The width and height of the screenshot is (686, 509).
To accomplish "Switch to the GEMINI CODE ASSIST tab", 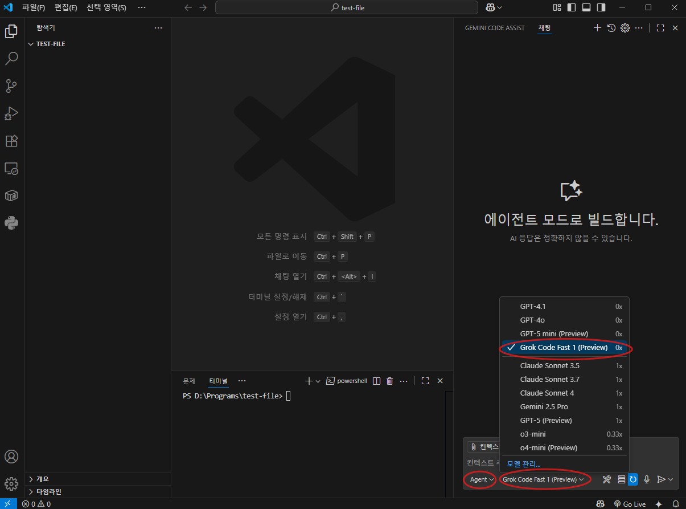I will [x=495, y=28].
